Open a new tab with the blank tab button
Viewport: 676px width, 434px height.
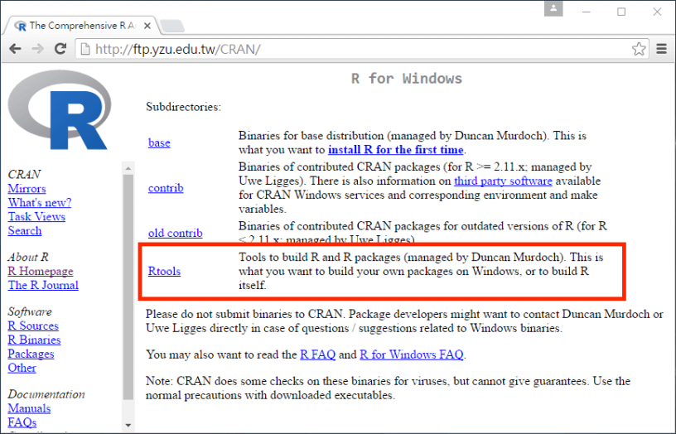pyautogui.click(x=171, y=26)
